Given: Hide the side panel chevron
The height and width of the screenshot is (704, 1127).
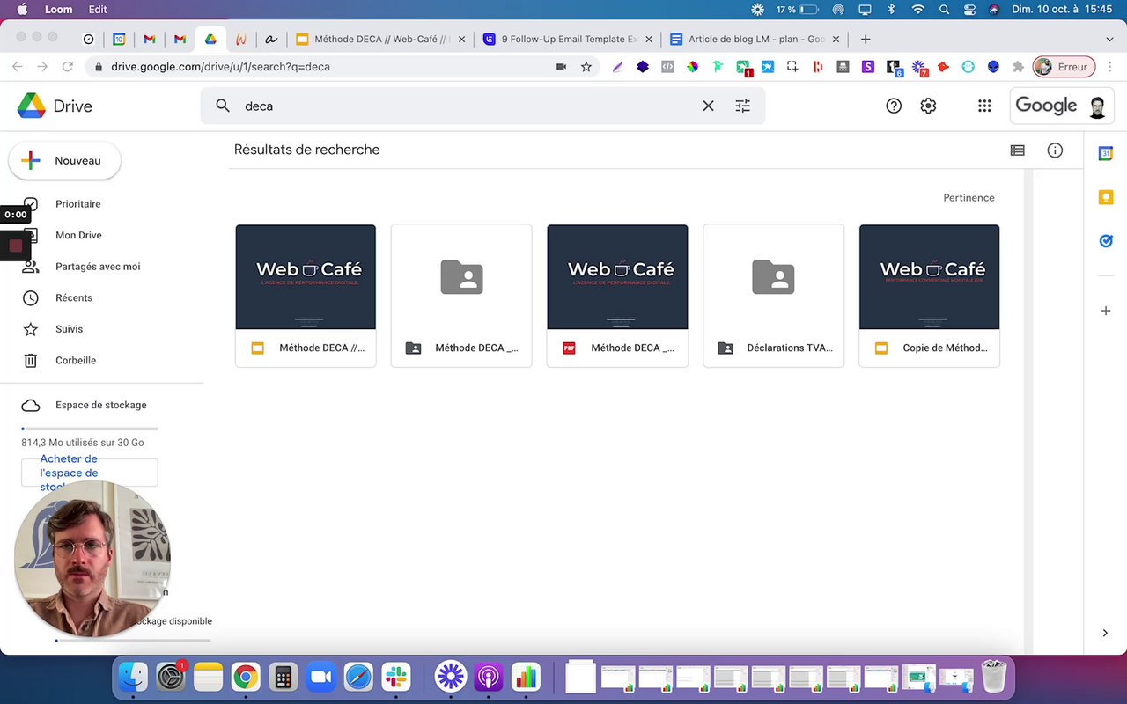Looking at the screenshot, I should click(x=1106, y=633).
